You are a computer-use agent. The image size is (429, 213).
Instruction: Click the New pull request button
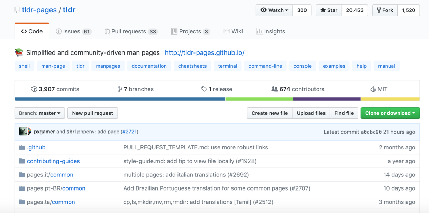(x=93, y=113)
